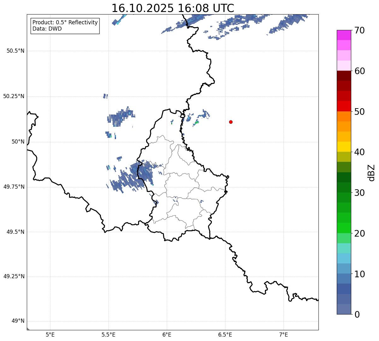Click the 50.5°N latitude label
Viewport: 379px width, 341px height.
[15, 51]
